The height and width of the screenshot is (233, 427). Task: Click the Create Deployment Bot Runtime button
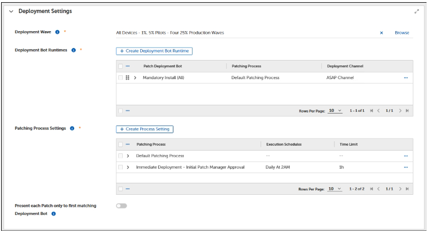(154, 51)
